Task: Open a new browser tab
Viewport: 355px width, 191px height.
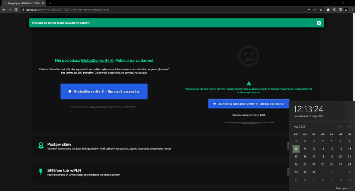Action: (x=50, y=3)
